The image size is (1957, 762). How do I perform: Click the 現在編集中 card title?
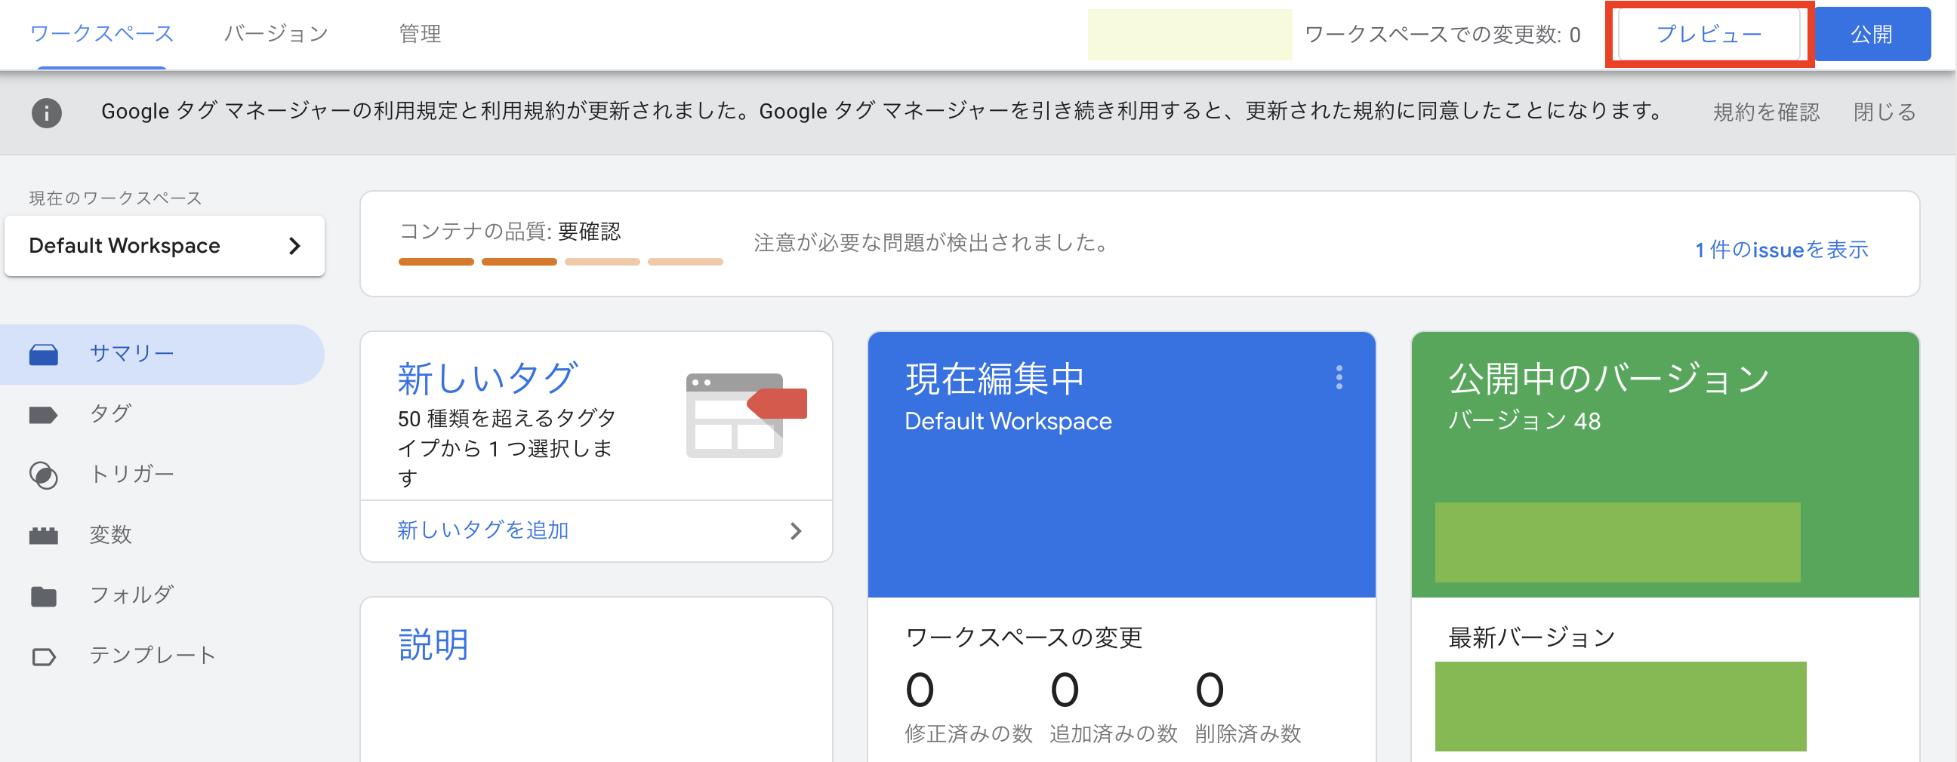click(994, 378)
